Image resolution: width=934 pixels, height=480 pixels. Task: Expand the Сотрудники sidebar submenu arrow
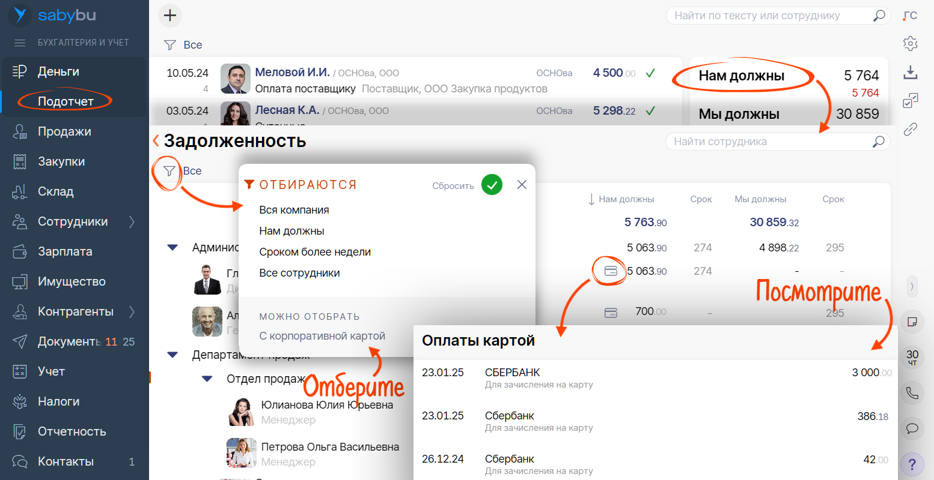[x=132, y=221]
